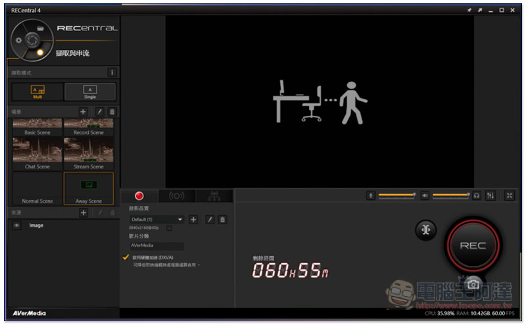Click the CPU 35.98% status text

439,313
